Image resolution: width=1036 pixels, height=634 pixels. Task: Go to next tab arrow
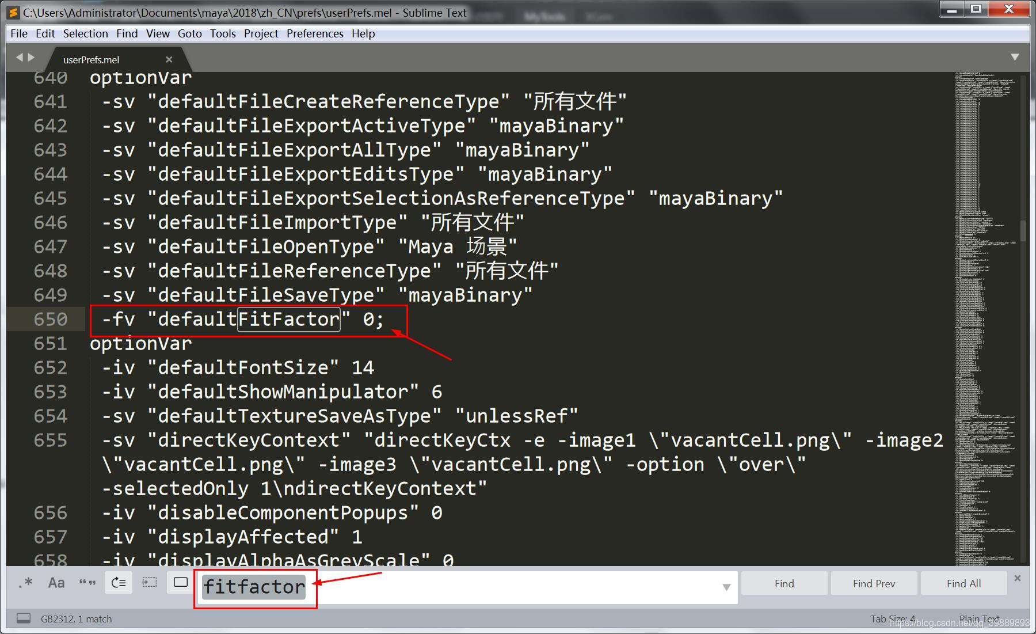tap(31, 57)
